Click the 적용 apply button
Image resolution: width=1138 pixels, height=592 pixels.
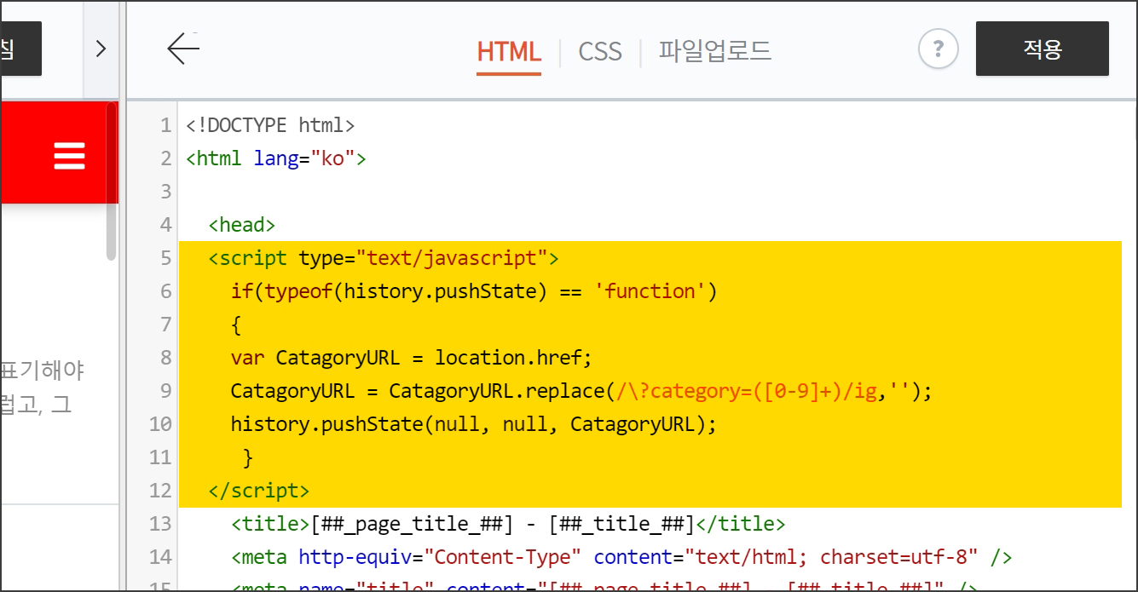1042,49
